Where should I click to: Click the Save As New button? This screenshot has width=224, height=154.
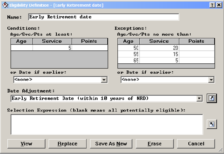(111, 144)
